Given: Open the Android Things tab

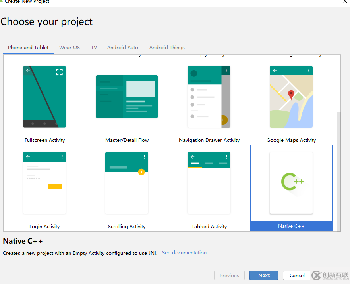Looking at the screenshot, I should tap(167, 48).
